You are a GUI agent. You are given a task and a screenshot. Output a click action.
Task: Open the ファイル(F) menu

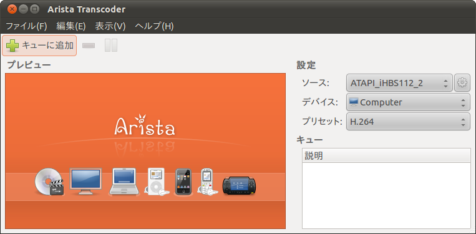(x=26, y=26)
